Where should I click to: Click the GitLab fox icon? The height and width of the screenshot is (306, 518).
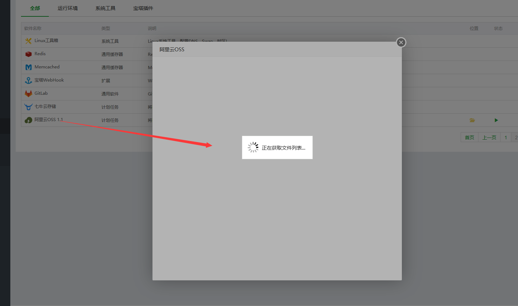[x=29, y=94]
